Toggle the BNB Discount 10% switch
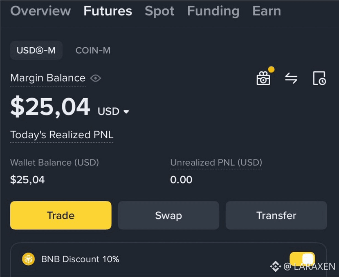339x277 pixels. 302,259
